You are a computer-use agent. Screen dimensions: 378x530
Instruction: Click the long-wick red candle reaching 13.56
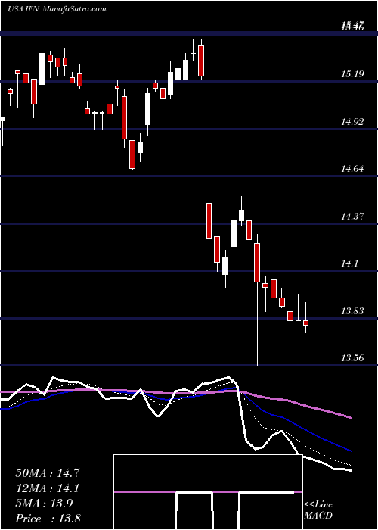pyautogui.click(x=257, y=299)
